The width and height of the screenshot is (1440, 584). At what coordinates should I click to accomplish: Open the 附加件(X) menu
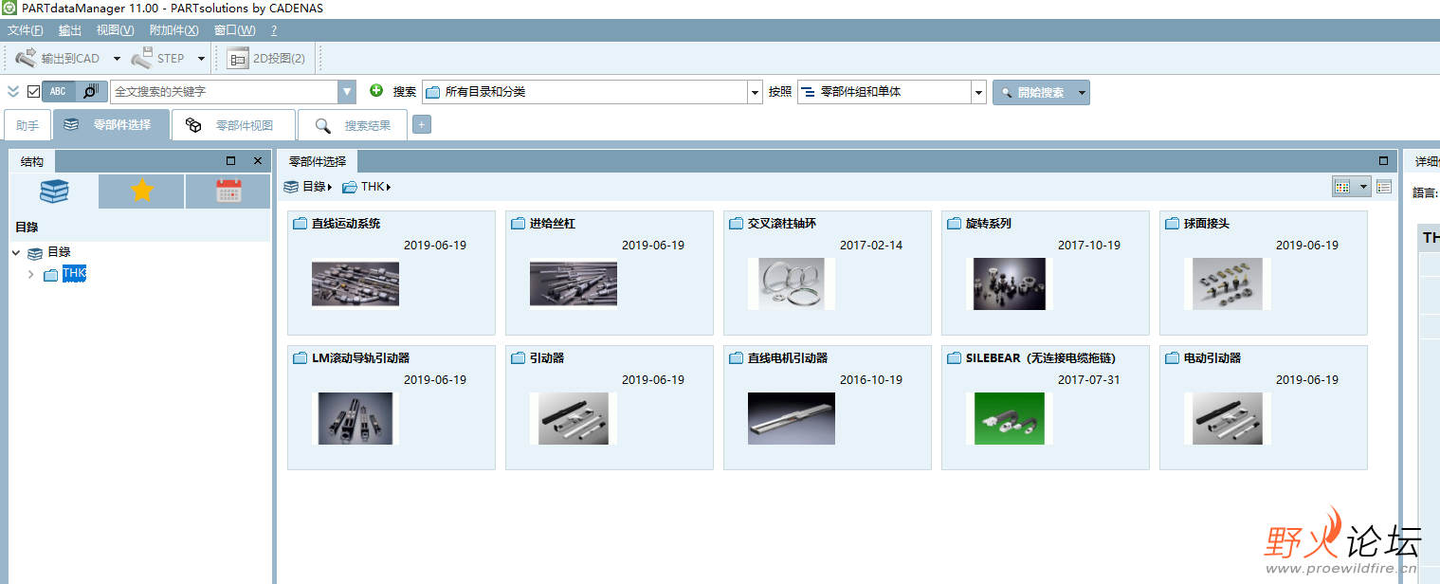(174, 30)
